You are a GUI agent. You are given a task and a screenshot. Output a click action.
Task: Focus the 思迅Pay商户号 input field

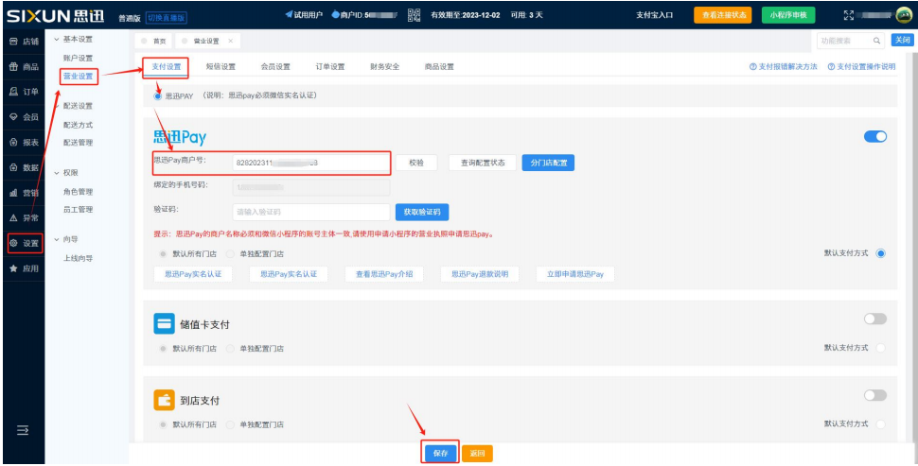click(311, 163)
